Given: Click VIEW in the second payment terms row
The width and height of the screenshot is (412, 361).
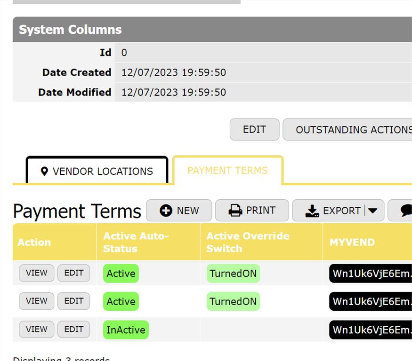Looking at the screenshot, I should (x=37, y=301).
